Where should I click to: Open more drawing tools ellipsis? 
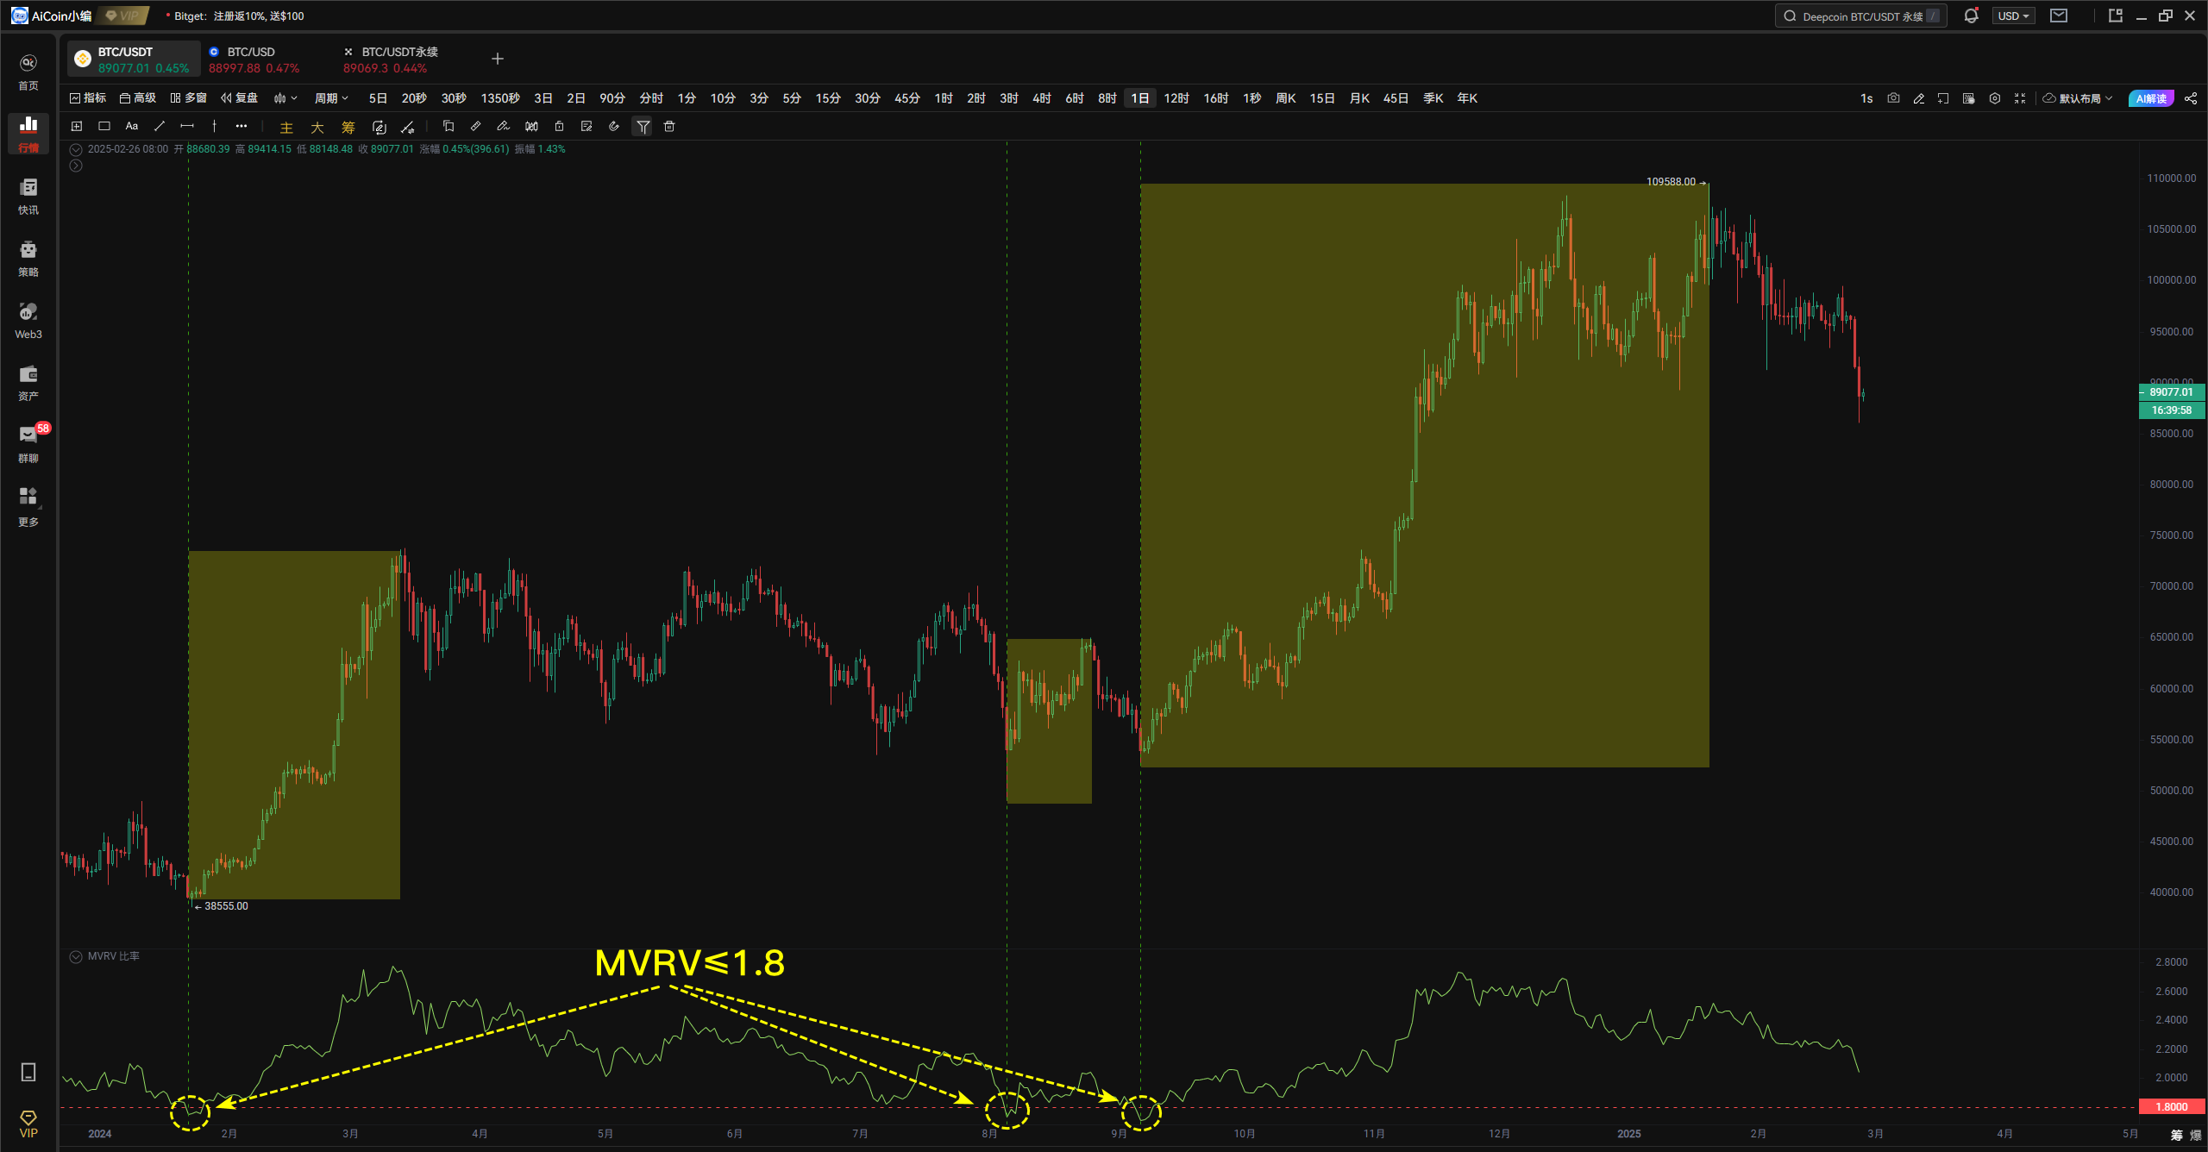pos(241,126)
